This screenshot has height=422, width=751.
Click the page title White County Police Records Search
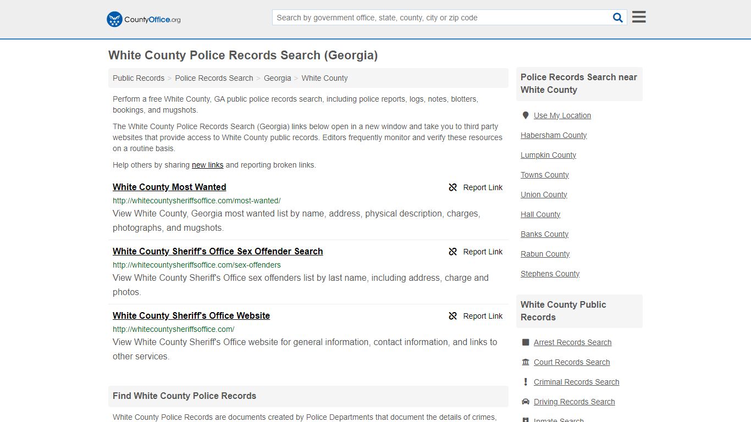(243, 55)
